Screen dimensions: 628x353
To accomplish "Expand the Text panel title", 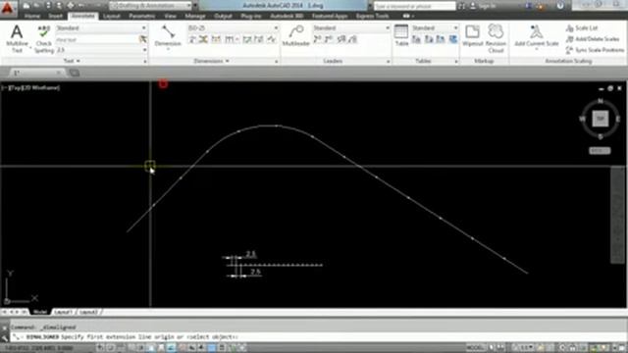I will coord(72,61).
